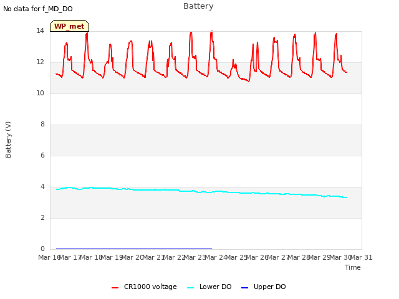Click the Mar 31 x-axis tick label
The height and width of the screenshot is (299, 399).
click(362, 257)
